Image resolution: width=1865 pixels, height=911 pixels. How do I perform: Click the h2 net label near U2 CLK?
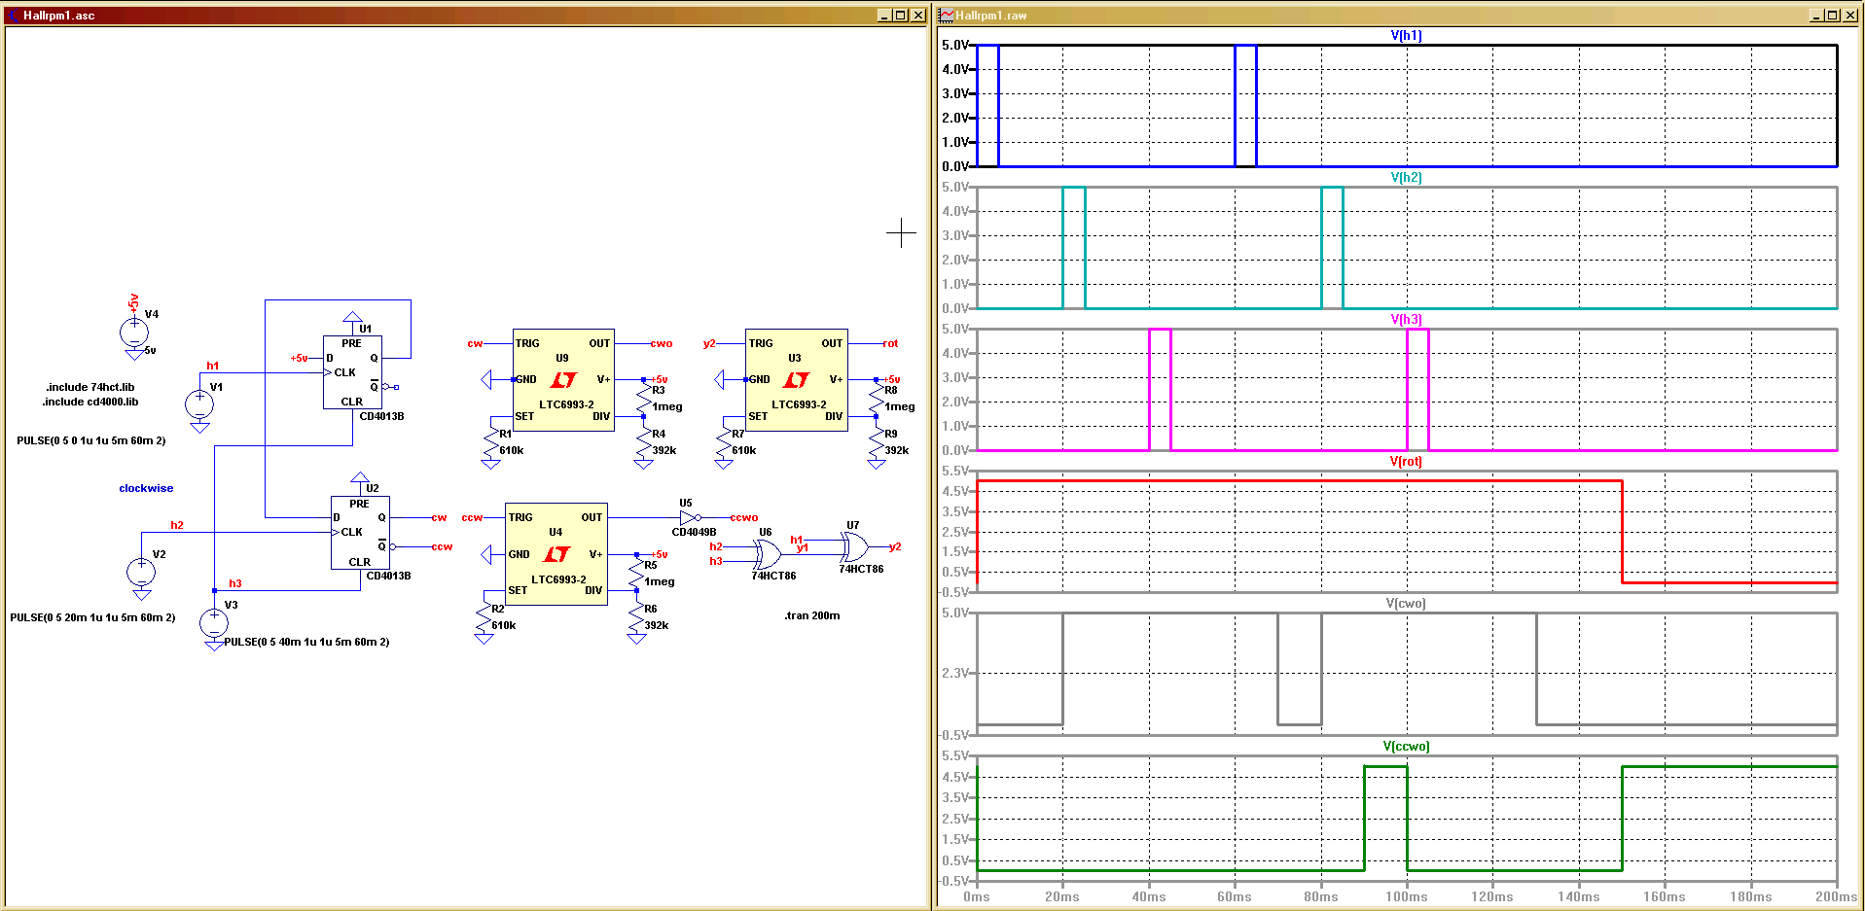point(177,525)
